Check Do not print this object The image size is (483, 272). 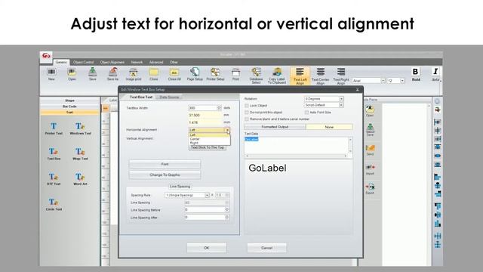point(247,113)
